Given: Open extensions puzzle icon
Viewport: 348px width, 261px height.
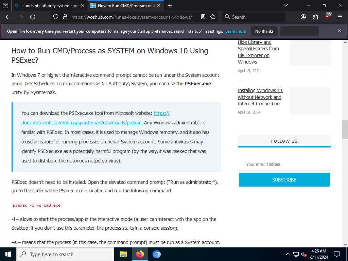Looking at the screenshot, I should coord(315,17).
